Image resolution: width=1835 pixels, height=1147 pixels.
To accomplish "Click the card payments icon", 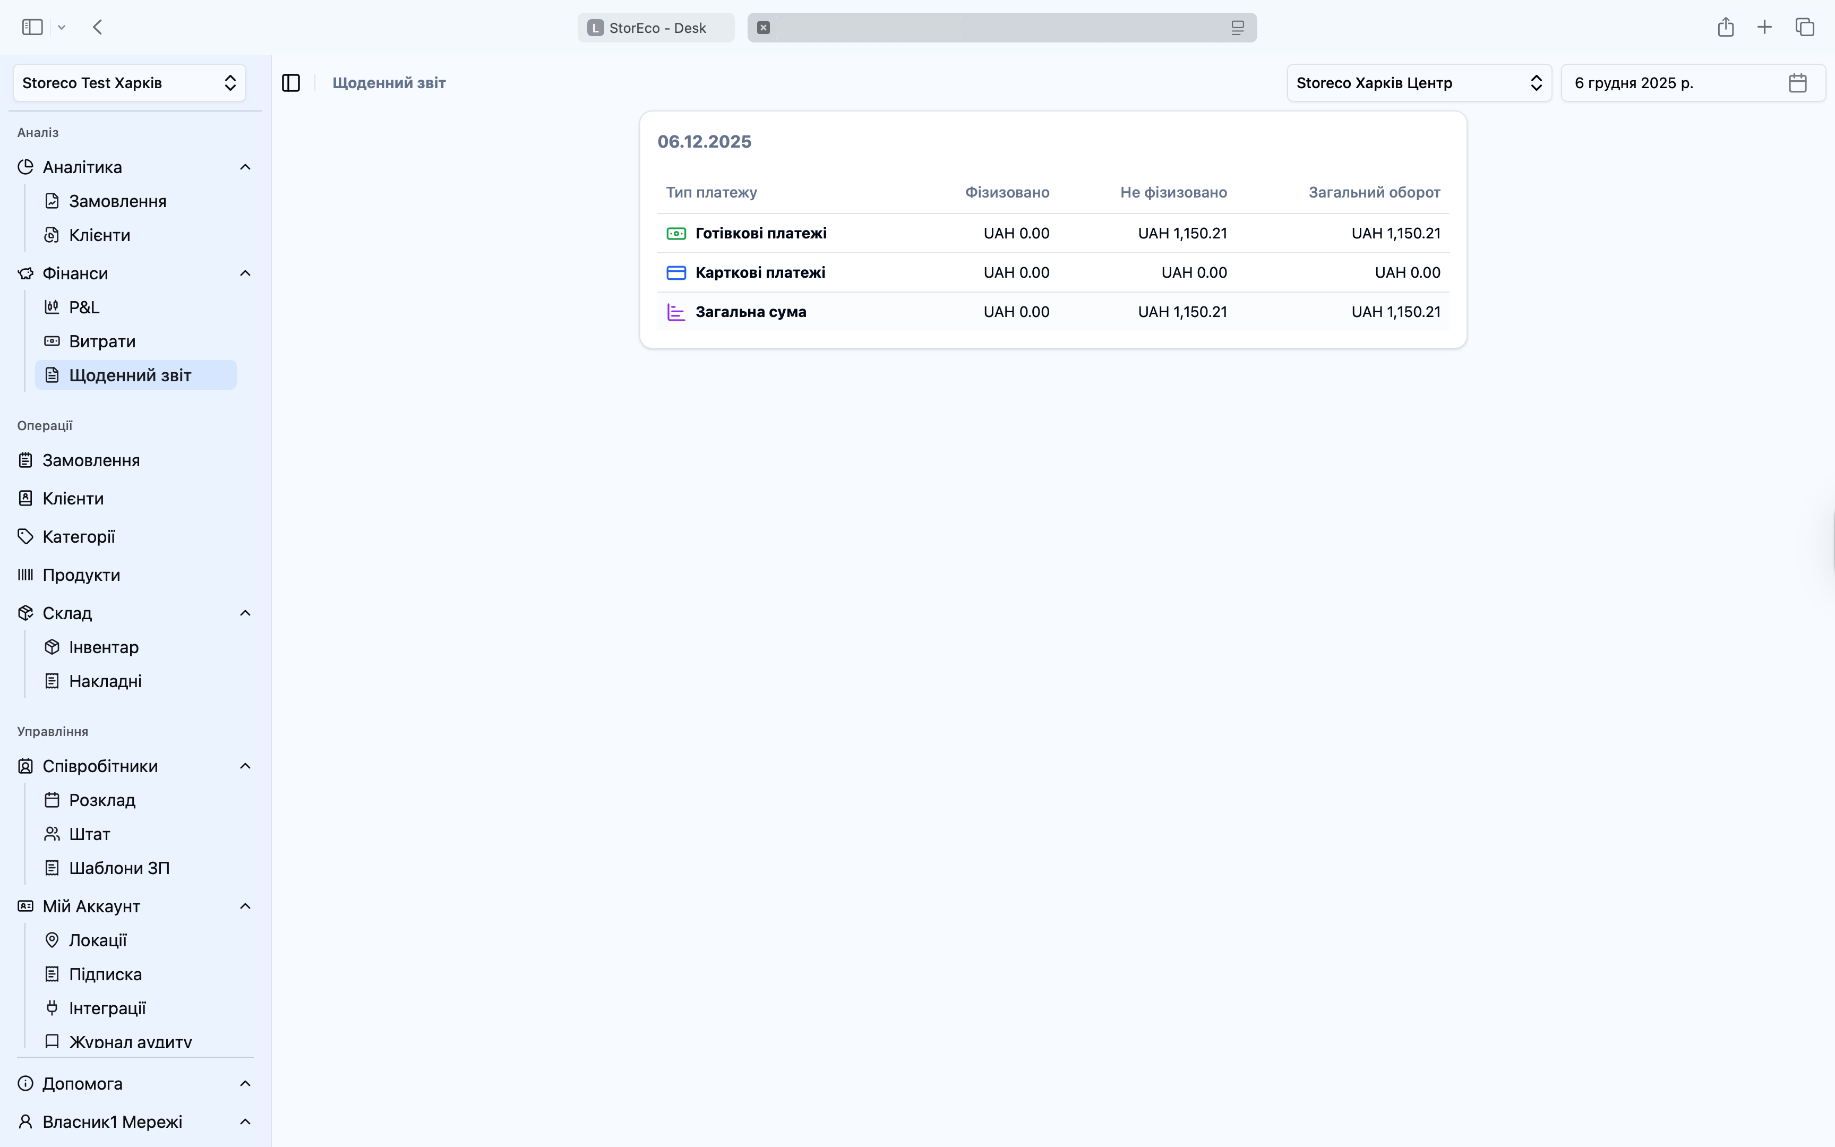I will click(675, 273).
